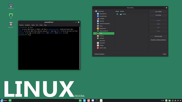Open the Tietokone desktop icon

click(x=11, y=5)
